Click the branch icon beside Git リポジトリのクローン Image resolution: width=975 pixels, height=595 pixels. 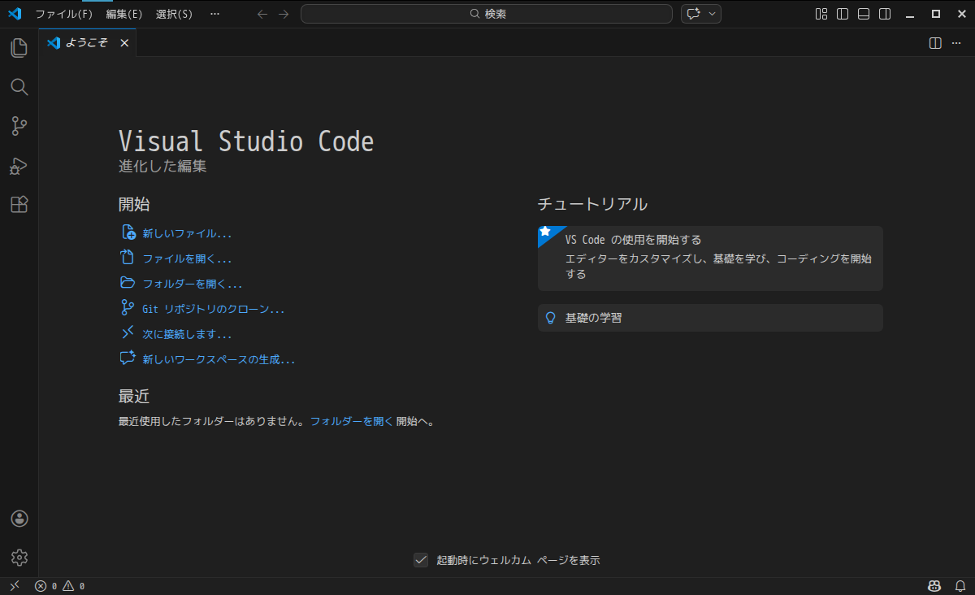pos(128,308)
